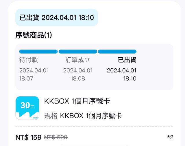The height and width of the screenshot is (146, 185).
Task: Tap the KKBOX 30 DAY product icon
Action: tap(27, 108)
